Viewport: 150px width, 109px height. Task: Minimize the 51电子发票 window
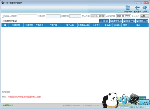click(136, 3)
